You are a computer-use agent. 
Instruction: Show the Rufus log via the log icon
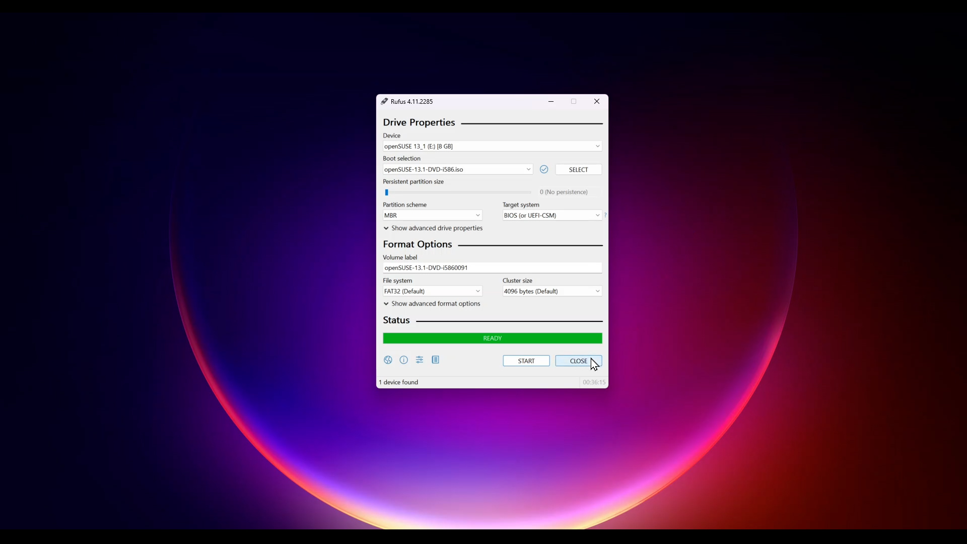pyautogui.click(x=436, y=360)
